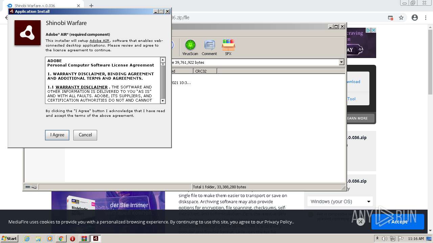The width and height of the screenshot is (433, 243).
Task: Click the LEARN MORE button in sidebar
Action: 360,118
